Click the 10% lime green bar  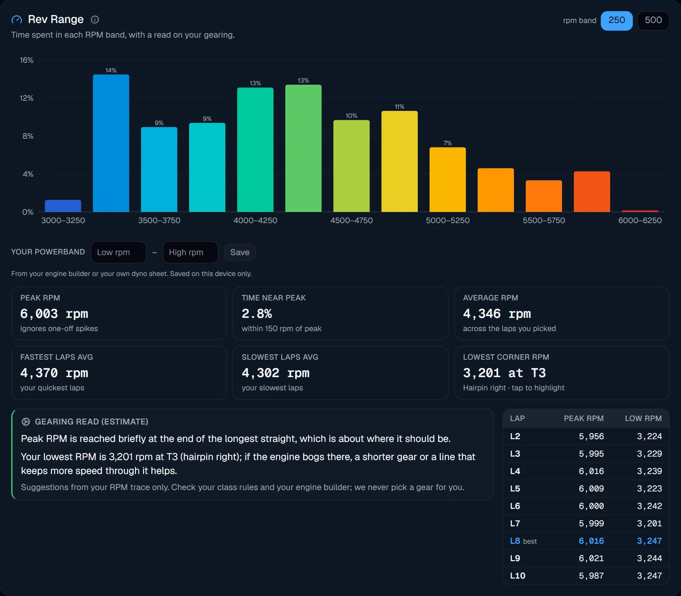(351, 166)
